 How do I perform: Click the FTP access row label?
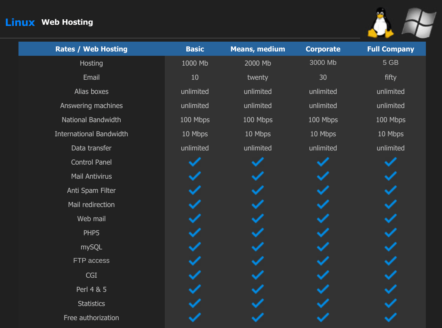pos(91,260)
